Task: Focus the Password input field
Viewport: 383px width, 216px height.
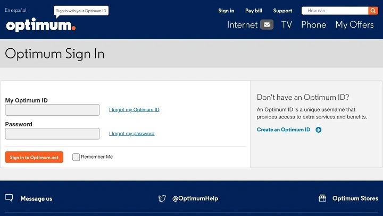Action: tap(52, 134)
